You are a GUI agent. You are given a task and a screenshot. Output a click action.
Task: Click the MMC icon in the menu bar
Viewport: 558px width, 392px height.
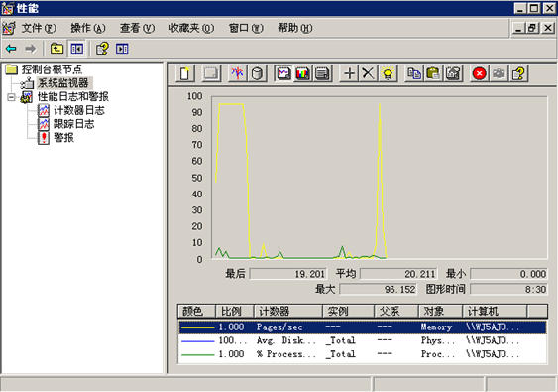click(9, 28)
